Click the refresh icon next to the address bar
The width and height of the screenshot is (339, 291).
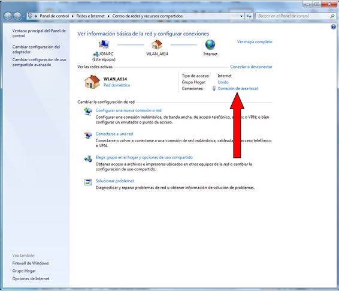click(x=249, y=16)
